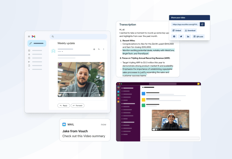Expand recipient details arrow under sender name
This screenshot has height=159, width=232.
(x=62, y=52)
